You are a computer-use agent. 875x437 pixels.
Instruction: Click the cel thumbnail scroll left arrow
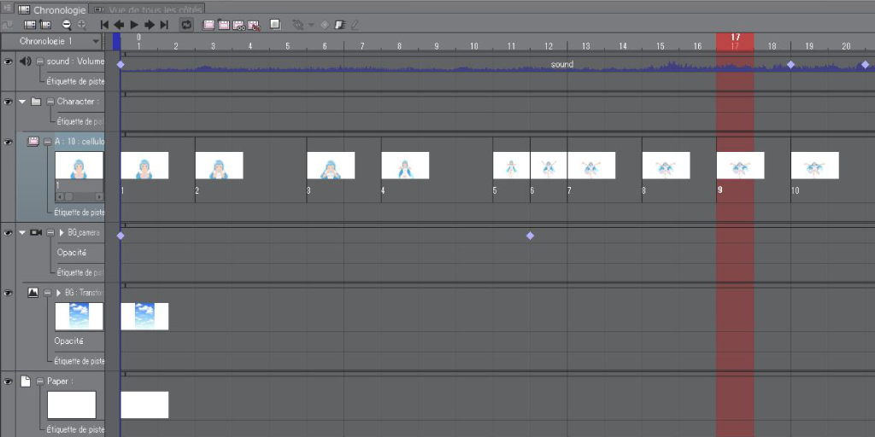pos(59,196)
